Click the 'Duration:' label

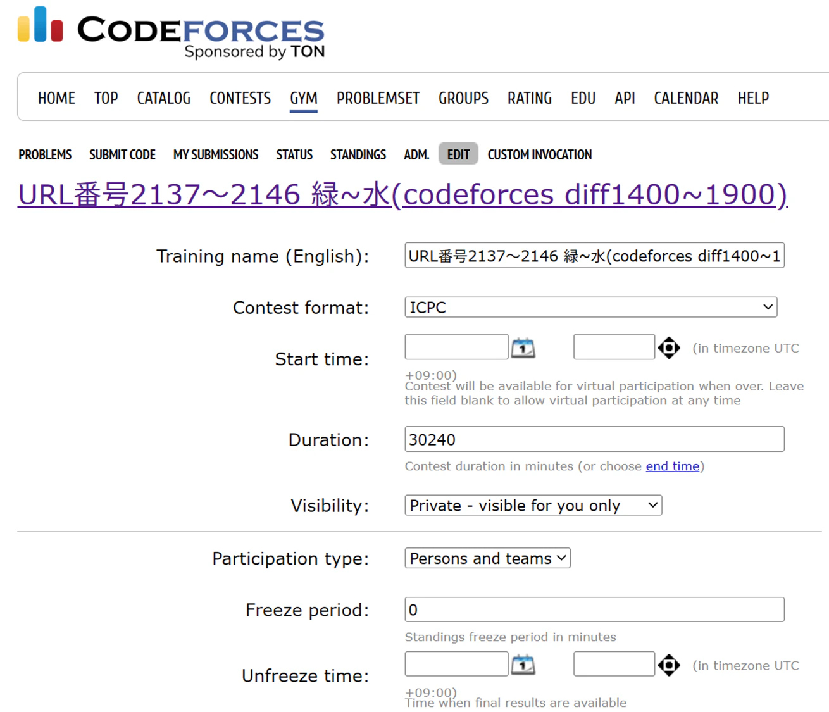[328, 440]
